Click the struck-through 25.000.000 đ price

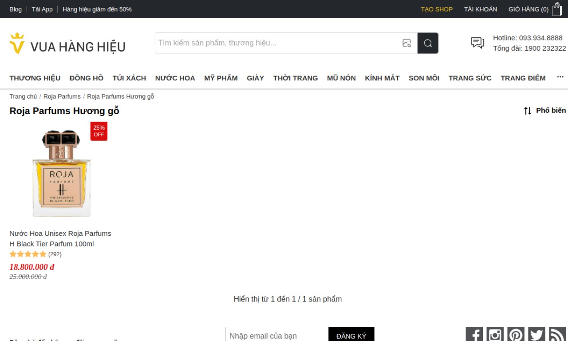[28, 277]
